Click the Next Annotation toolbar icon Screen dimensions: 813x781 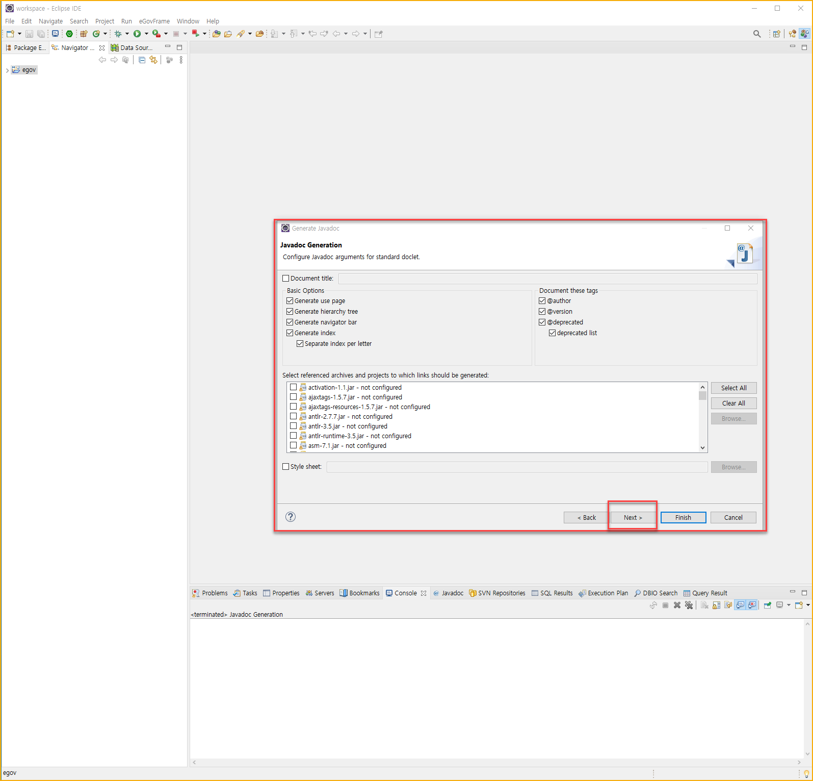[x=274, y=34]
